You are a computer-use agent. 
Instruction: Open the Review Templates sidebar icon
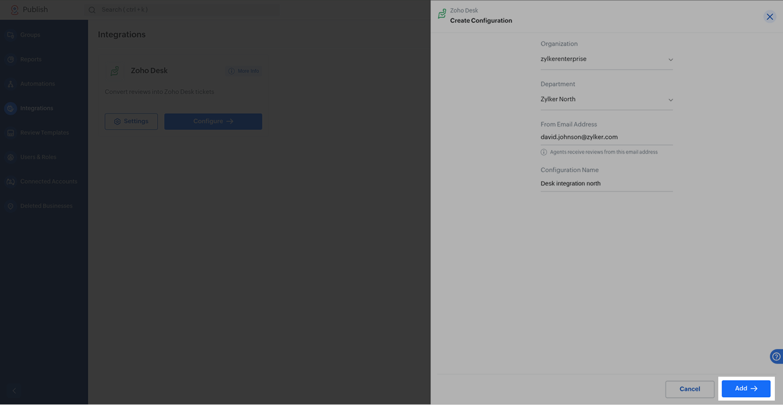pyautogui.click(x=10, y=132)
